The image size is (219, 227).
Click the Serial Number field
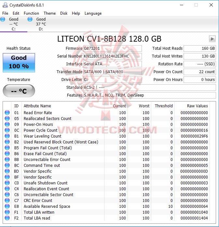[x=113, y=56]
